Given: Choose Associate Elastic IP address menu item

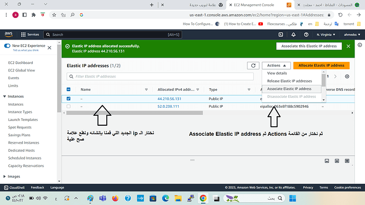Looking at the screenshot, I should (x=292, y=89).
